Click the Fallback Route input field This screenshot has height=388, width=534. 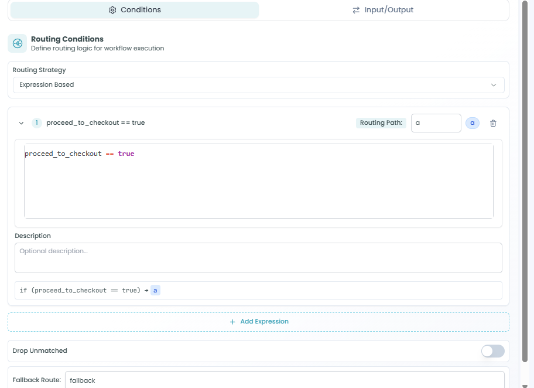(x=285, y=380)
